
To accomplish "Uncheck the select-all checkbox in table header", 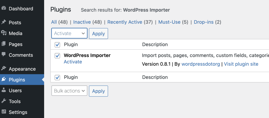I will point(57,45).
